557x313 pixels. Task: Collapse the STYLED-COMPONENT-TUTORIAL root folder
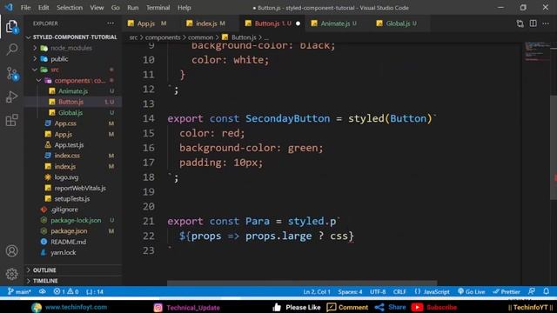(72, 37)
